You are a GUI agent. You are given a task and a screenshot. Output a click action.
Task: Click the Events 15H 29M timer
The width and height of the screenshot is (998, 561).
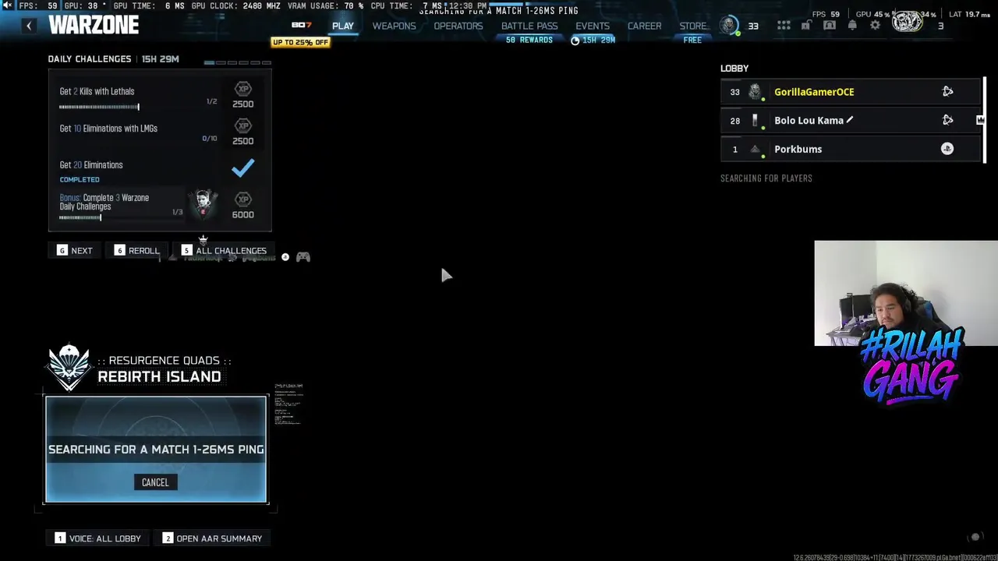tap(593, 40)
